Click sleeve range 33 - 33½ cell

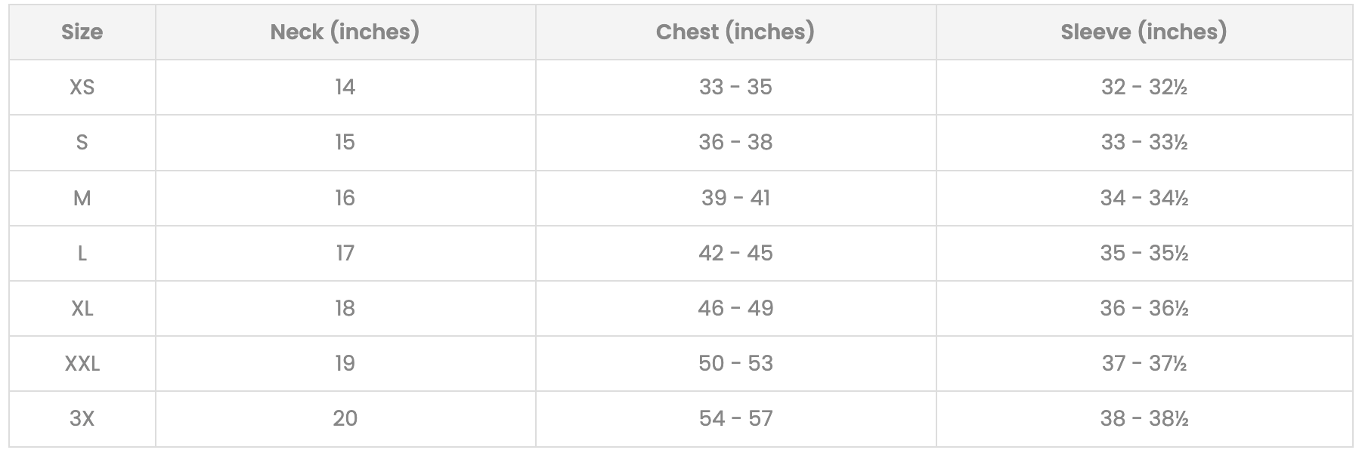tap(1144, 142)
